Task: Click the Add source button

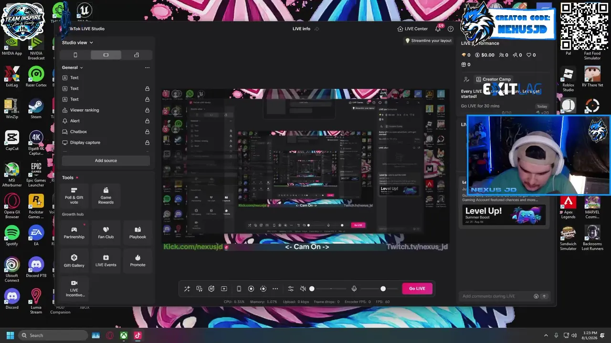Action: click(x=106, y=161)
